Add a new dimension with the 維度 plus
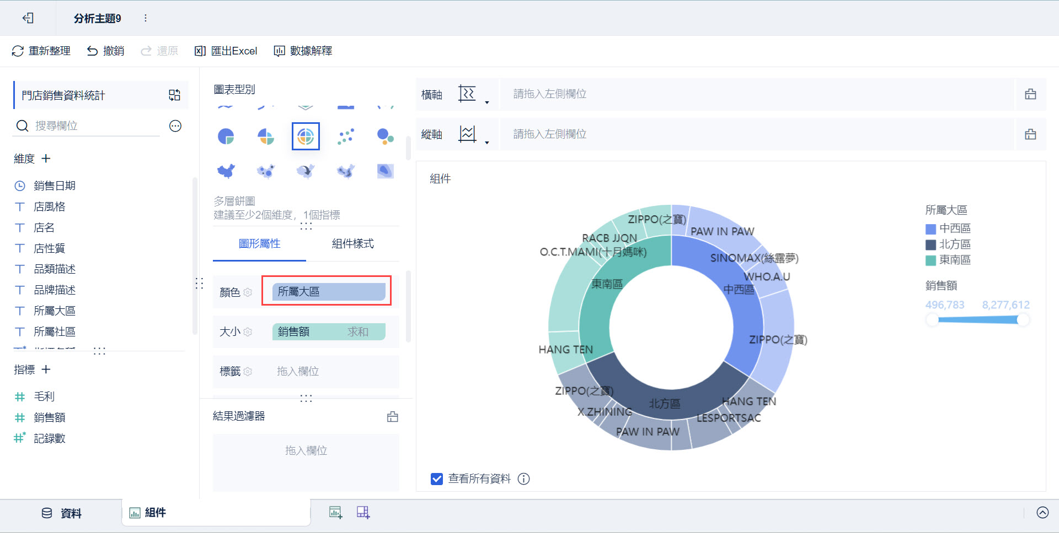The image size is (1059, 533). (46, 159)
